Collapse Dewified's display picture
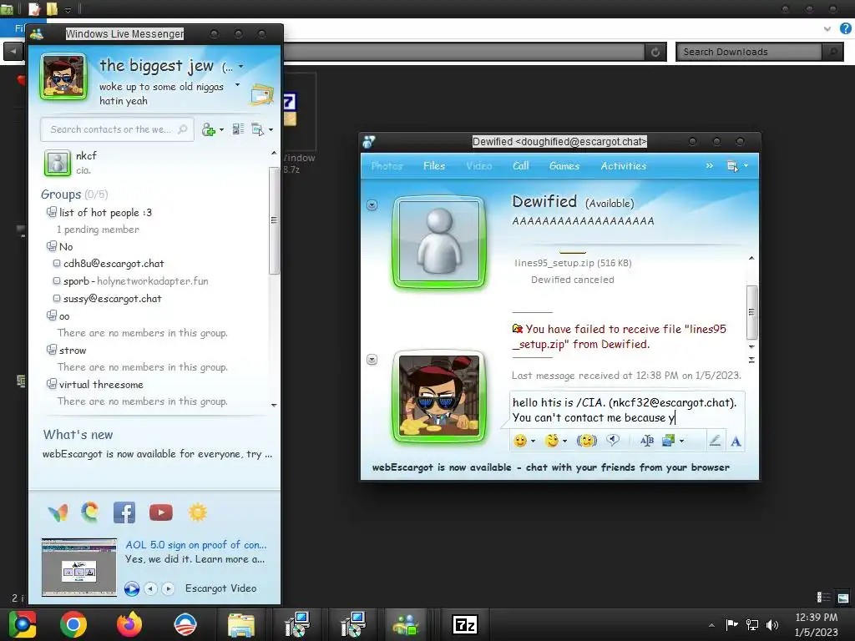Viewport: 855px width, 641px height. (372, 205)
